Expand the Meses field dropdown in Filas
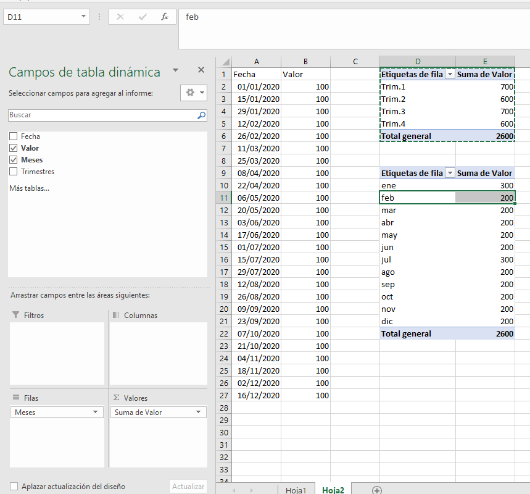Screen dimensions: 530x494 click(x=95, y=412)
